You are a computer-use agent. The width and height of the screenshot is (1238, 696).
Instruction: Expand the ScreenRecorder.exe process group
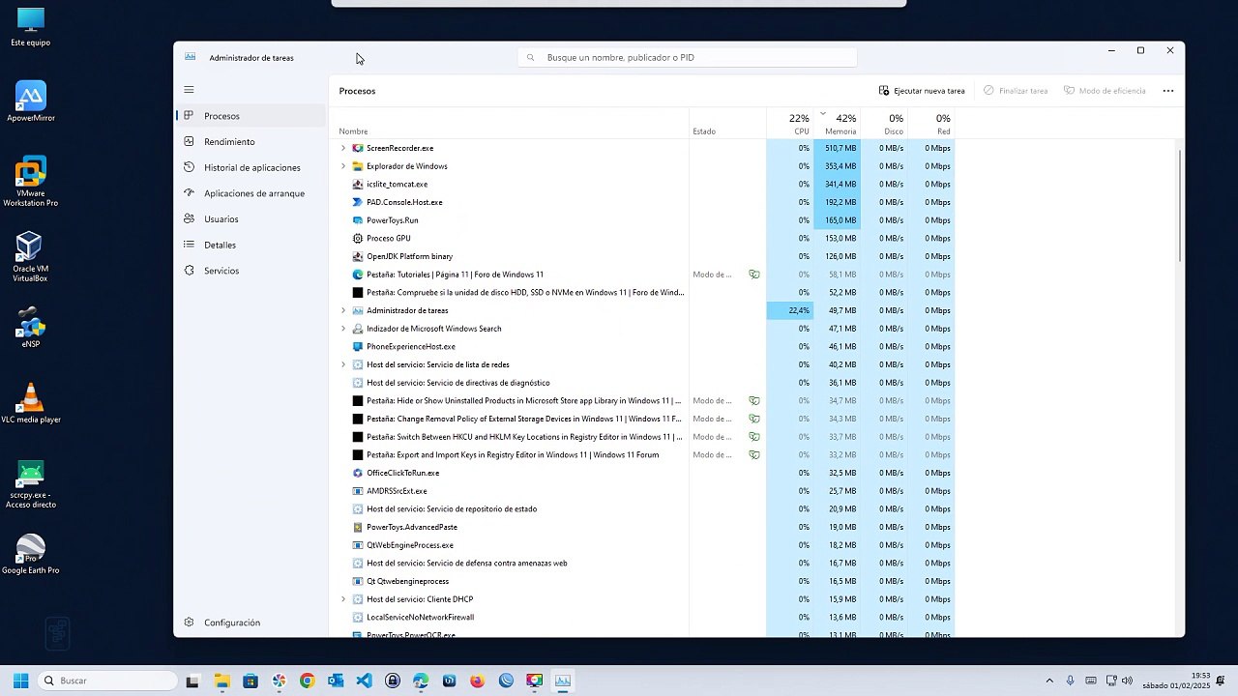pyautogui.click(x=343, y=148)
